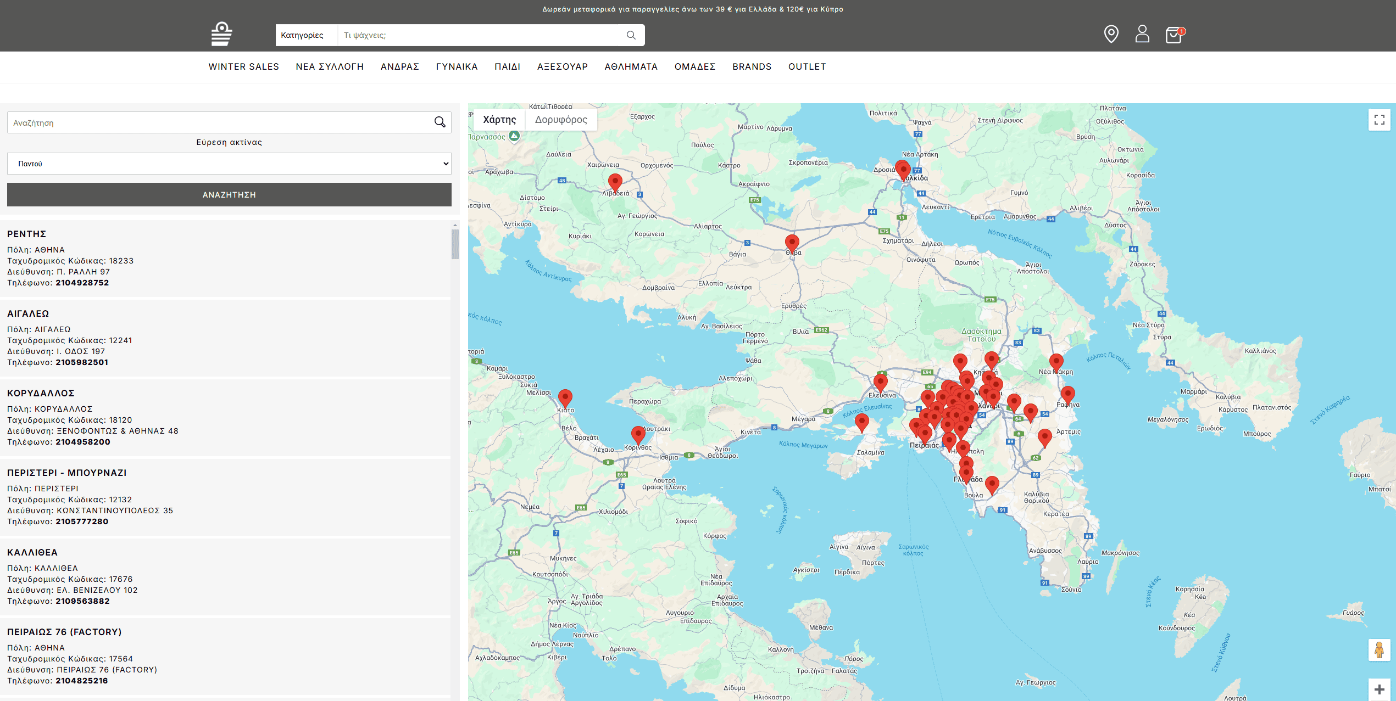This screenshot has height=701, width=1396.
Task: Open the ΝΕΑ ΣΥΛΛΟΓΗ menu
Action: pos(330,67)
